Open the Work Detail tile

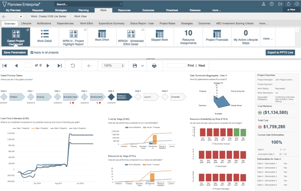[x=44, y=37]
